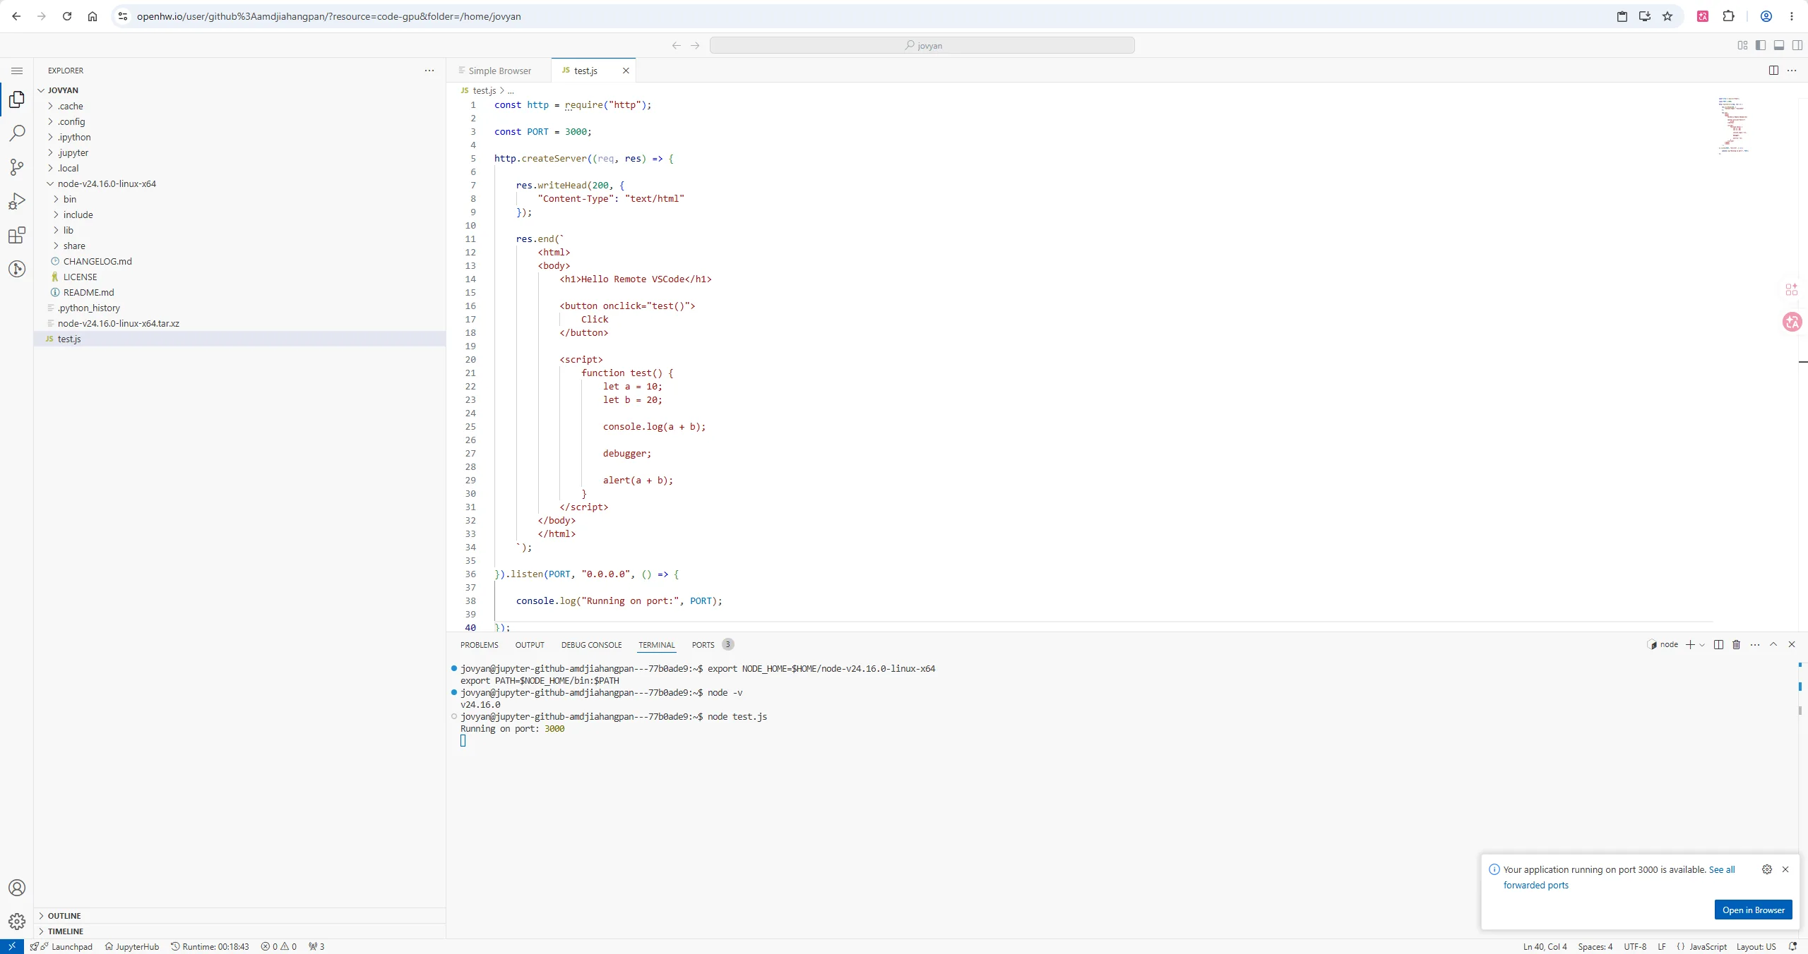Expand the bin folder

[239, 199]
